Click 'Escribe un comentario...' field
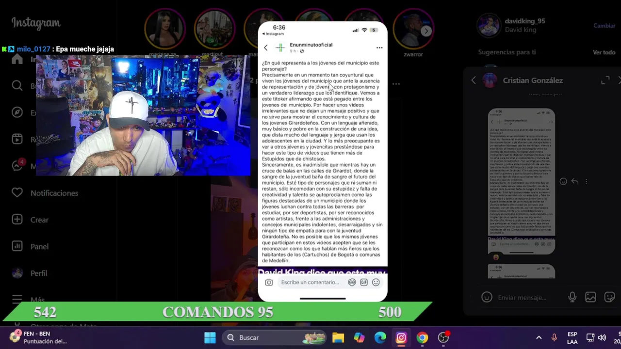Screen dimensions: 621x349 [x=310, y=282]
